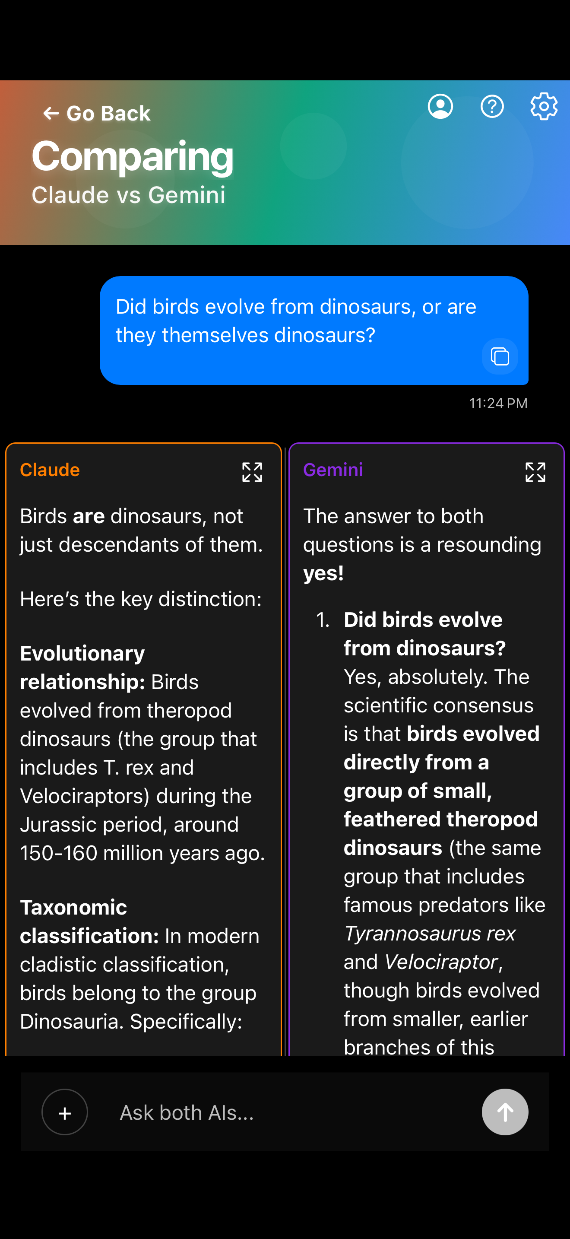Open the help question-mark icon
This screenshot has width=570, height=1239.
point(492,106)
